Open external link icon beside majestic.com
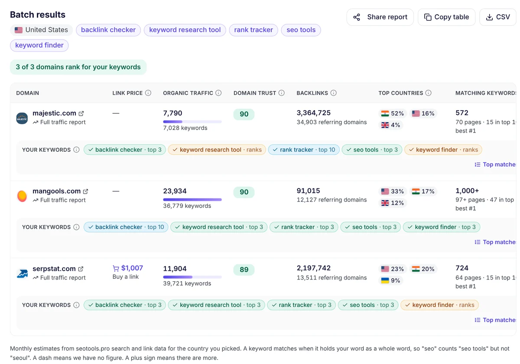 [x=81, y=114]
